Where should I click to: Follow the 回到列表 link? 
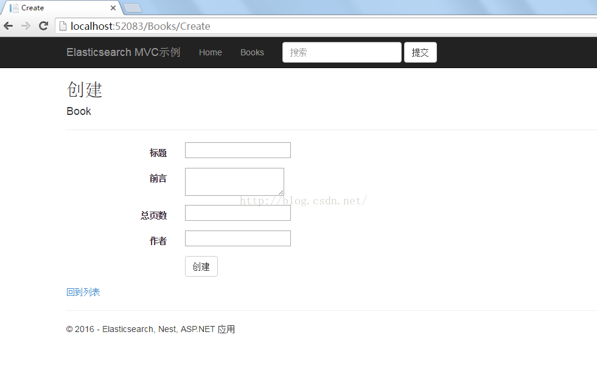[x=83, y=292]
